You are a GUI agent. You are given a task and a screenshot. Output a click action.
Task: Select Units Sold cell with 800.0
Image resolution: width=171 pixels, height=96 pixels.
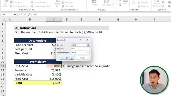coord(54,66)
